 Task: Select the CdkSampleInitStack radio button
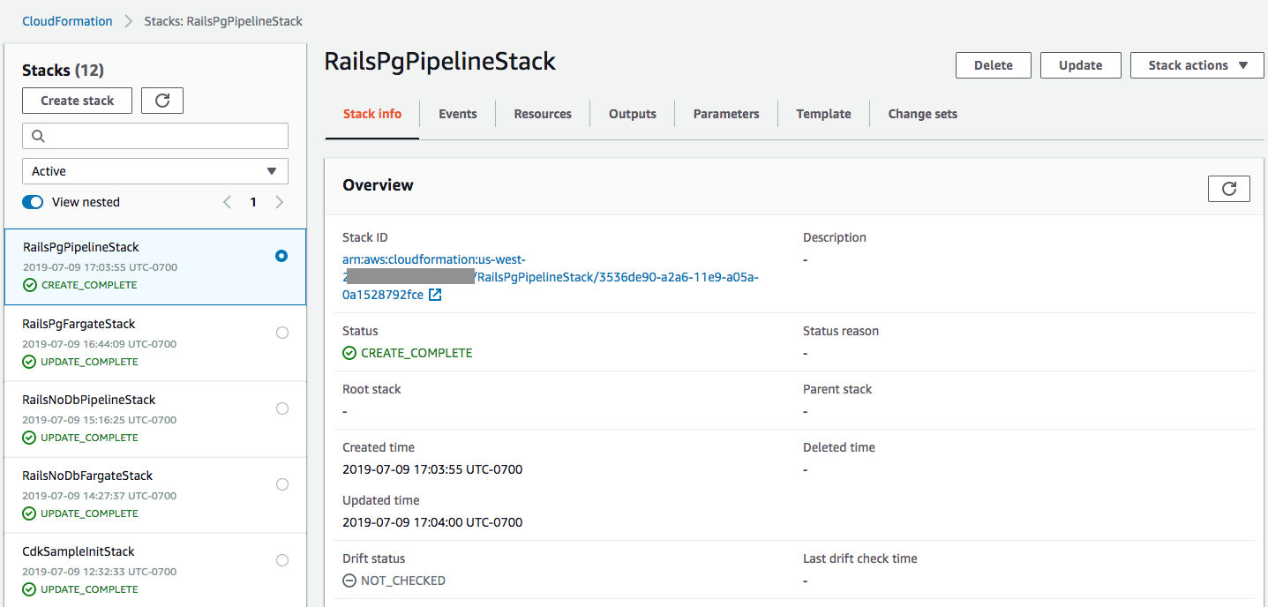point(282,560)
